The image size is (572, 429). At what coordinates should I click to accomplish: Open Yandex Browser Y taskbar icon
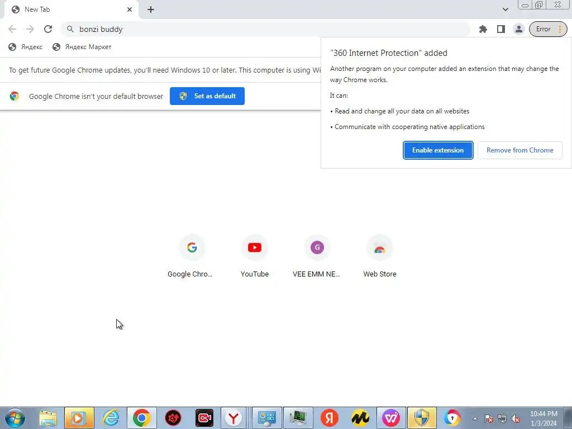point(233,418)
